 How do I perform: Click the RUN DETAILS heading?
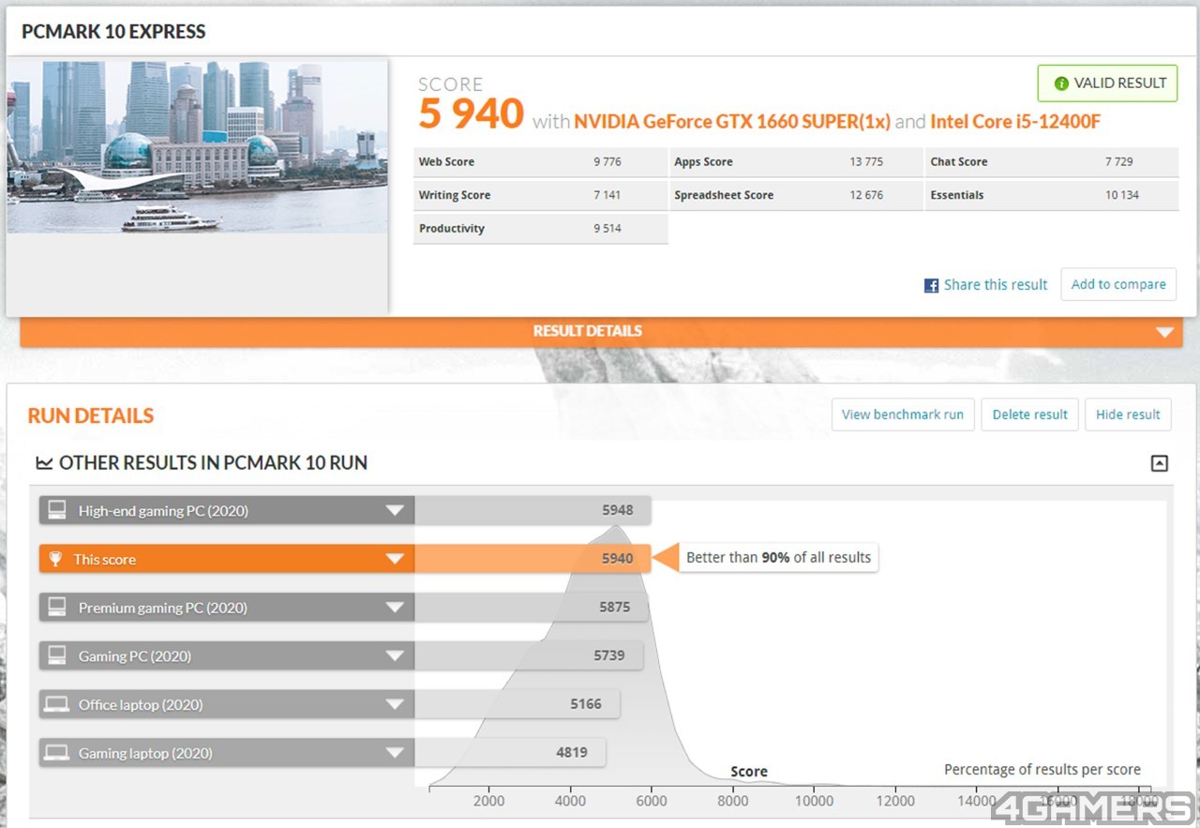91,415
